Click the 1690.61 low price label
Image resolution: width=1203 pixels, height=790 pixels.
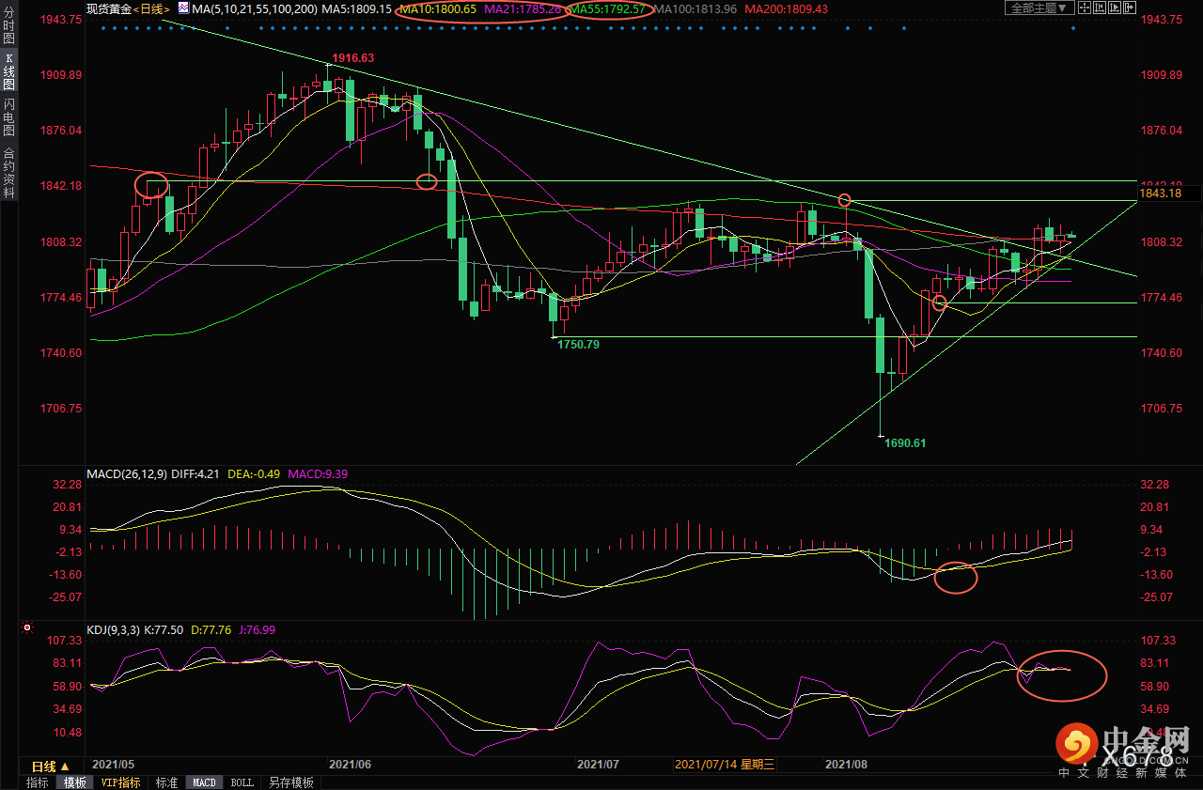pyautogui.click(x=905, y=442)
